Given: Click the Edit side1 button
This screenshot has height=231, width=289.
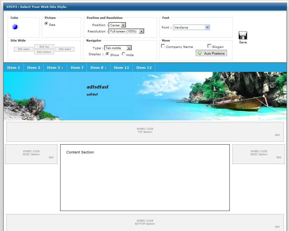Looking at the screenshot, I should click(x=24, y=49).
